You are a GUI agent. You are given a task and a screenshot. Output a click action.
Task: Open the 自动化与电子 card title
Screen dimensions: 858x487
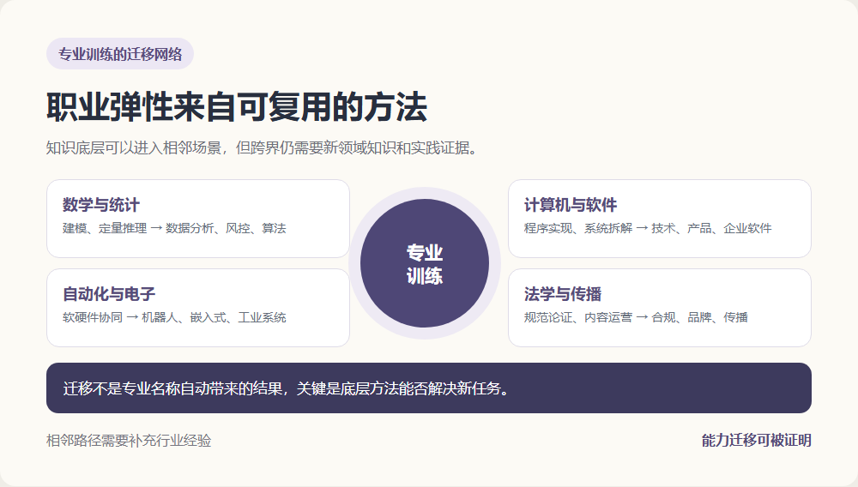click(109, 294)
